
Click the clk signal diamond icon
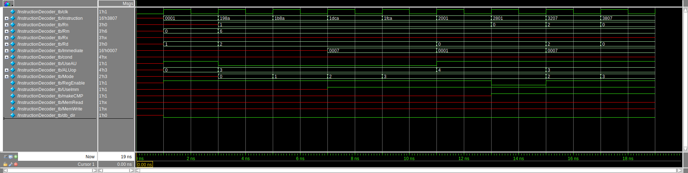[x=13, y=12]
